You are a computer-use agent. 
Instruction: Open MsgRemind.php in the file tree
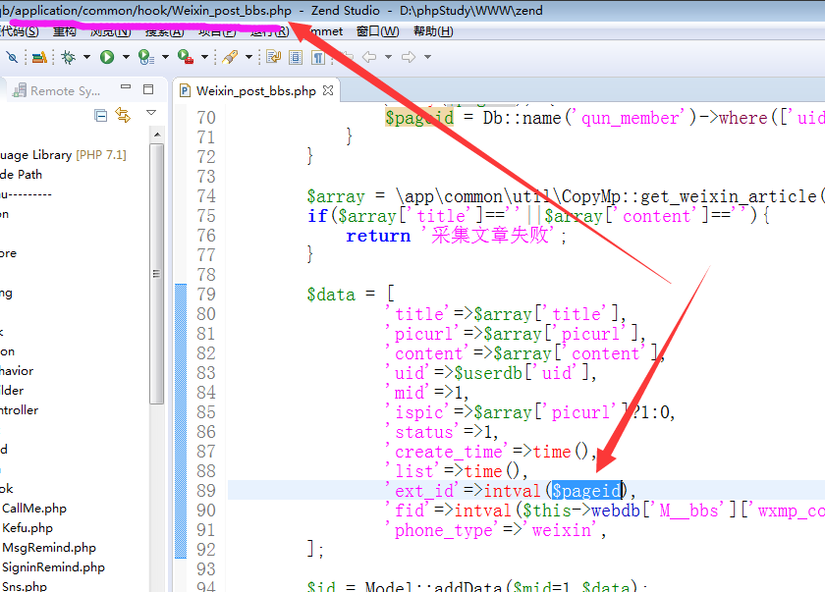49,548
